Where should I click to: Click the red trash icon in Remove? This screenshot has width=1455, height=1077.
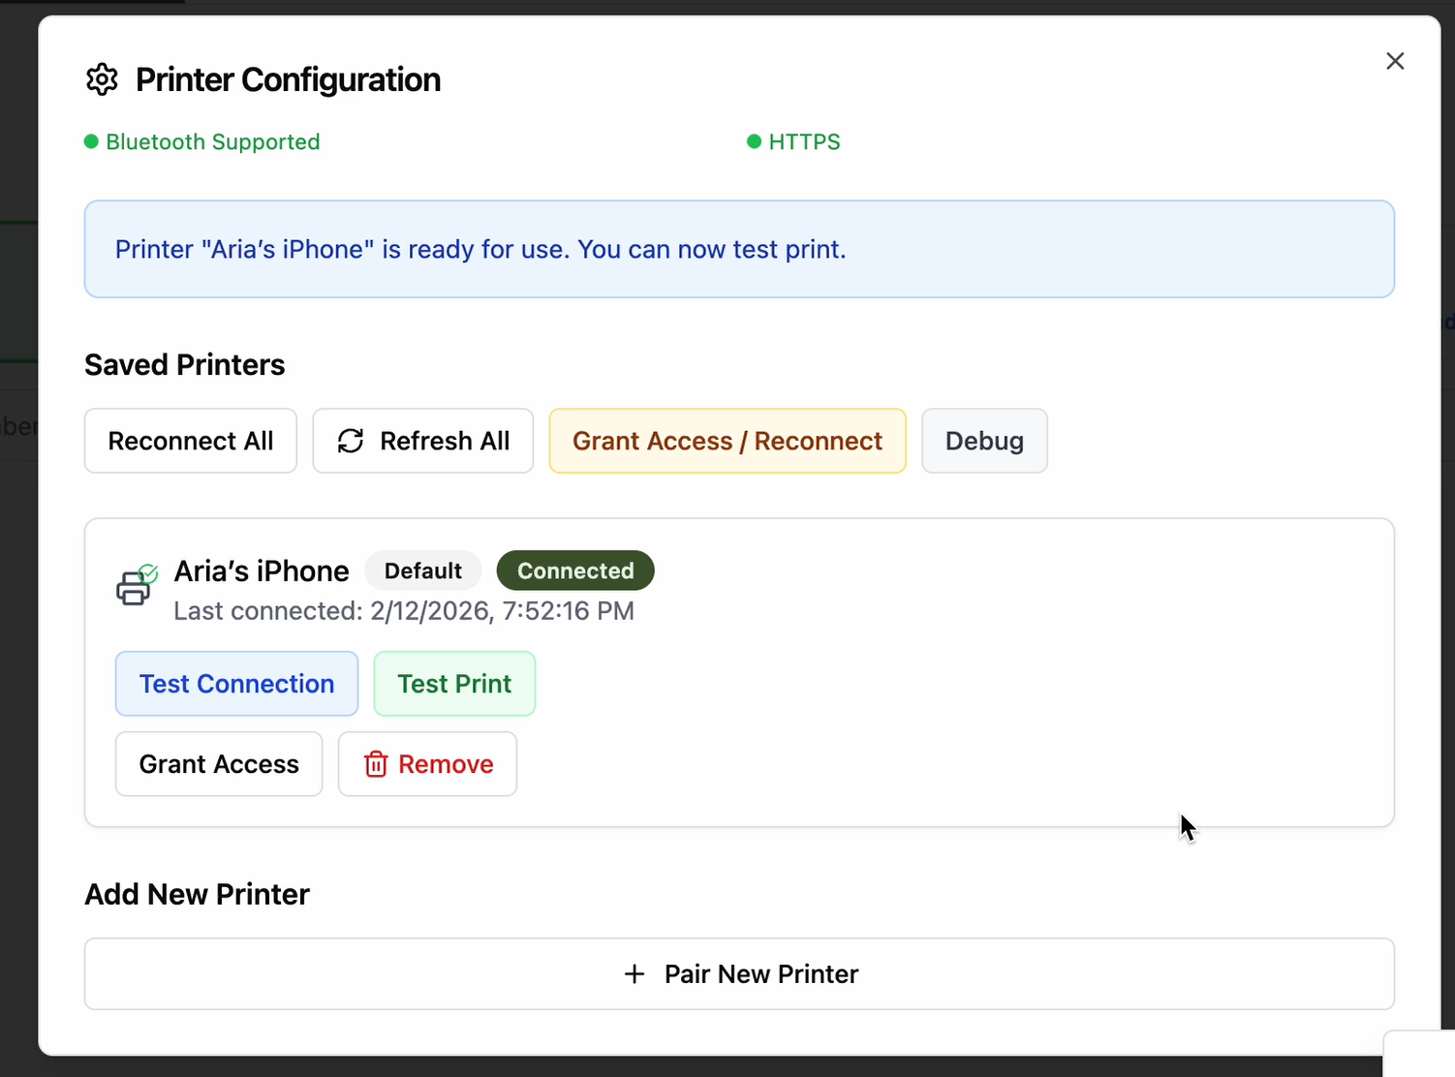point(375,764)
